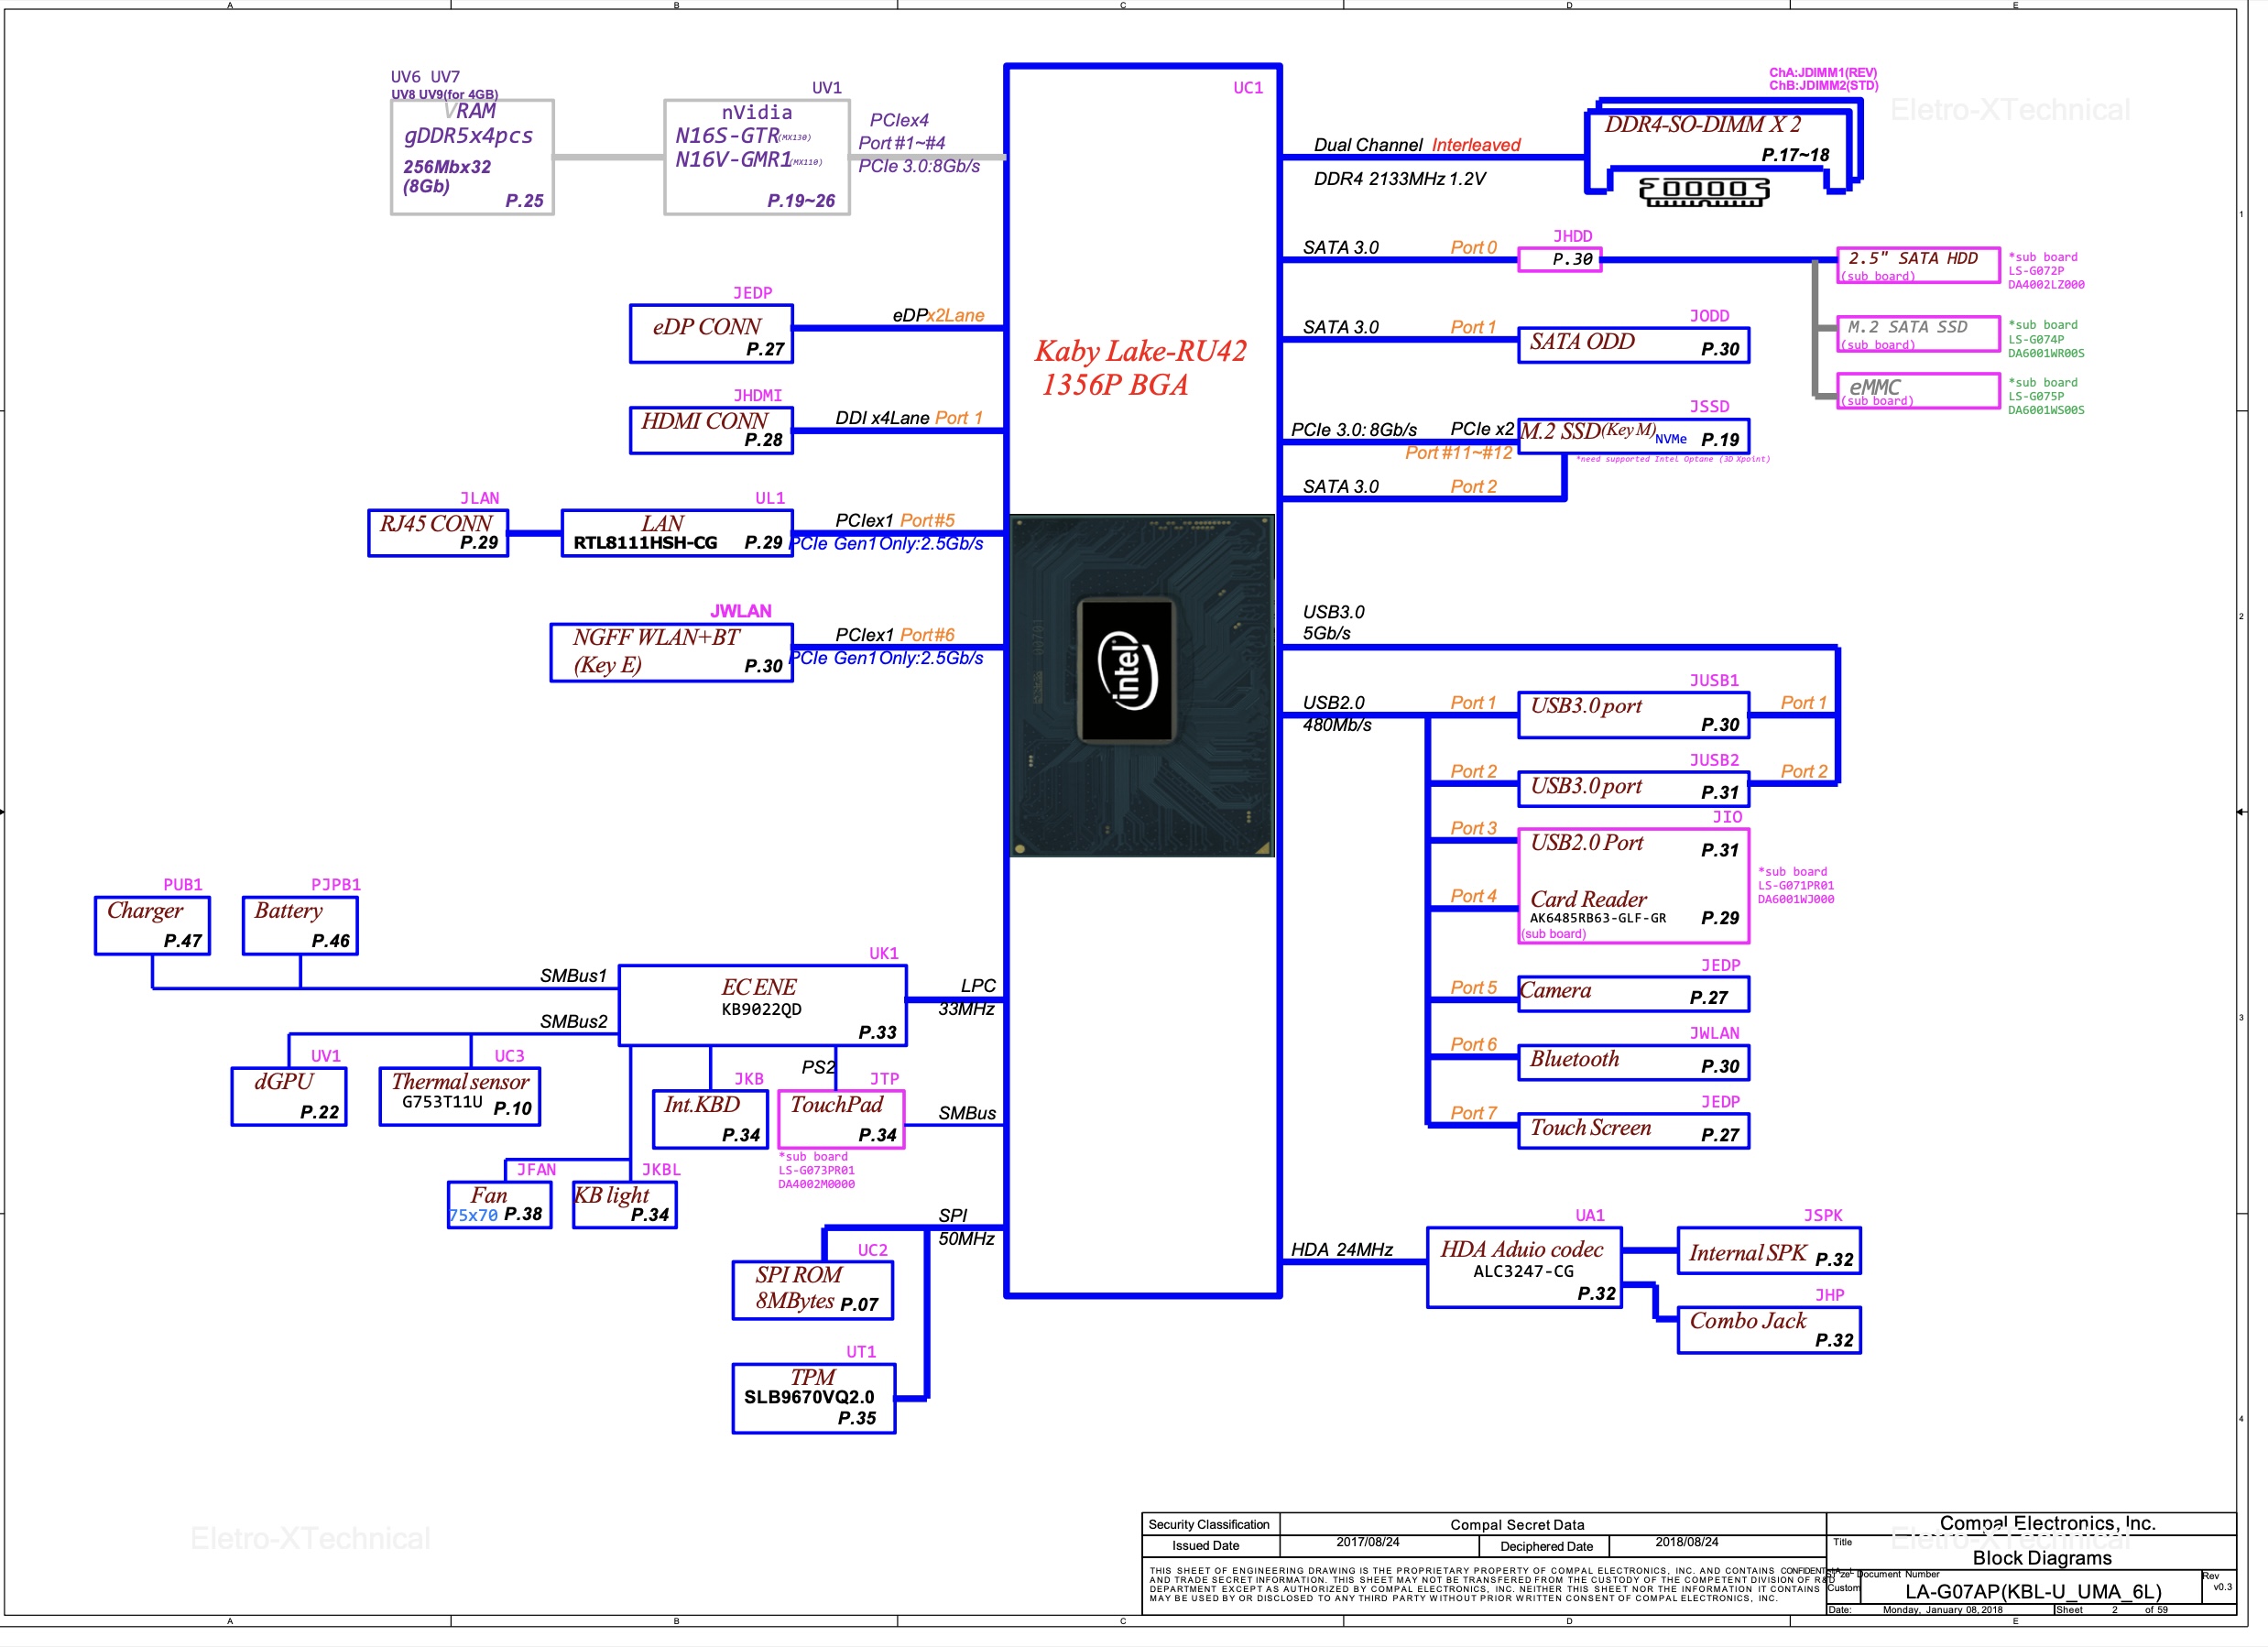This screenshot has width=2268, height=1647.
Task: Select the issued date 2017/08/24
Action: [x=1367, y=1542]
